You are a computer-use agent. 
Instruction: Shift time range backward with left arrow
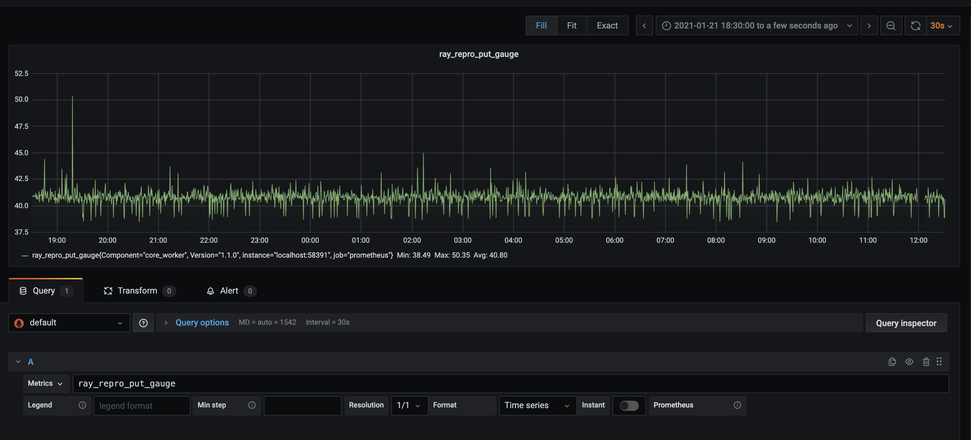pyautogui.click(x=644, y=26)
